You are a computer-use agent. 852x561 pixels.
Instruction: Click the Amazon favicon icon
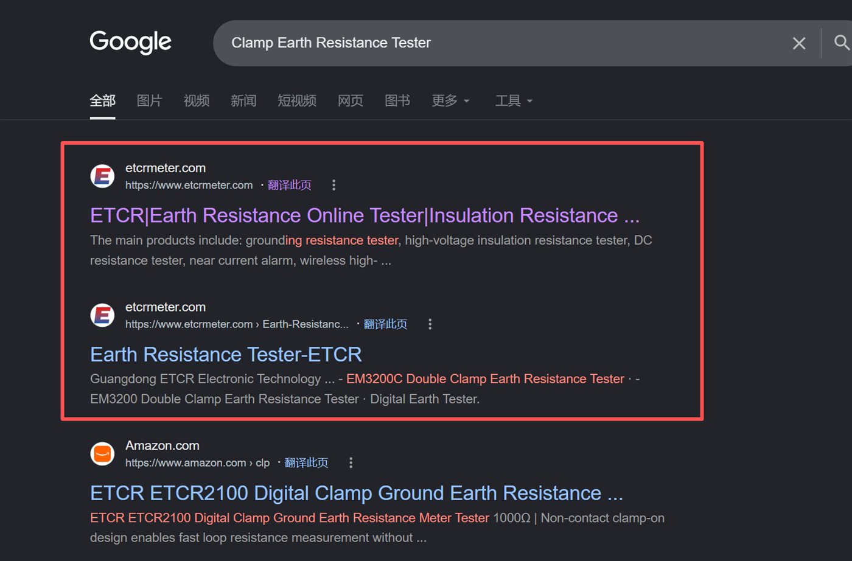pos(102,454)
